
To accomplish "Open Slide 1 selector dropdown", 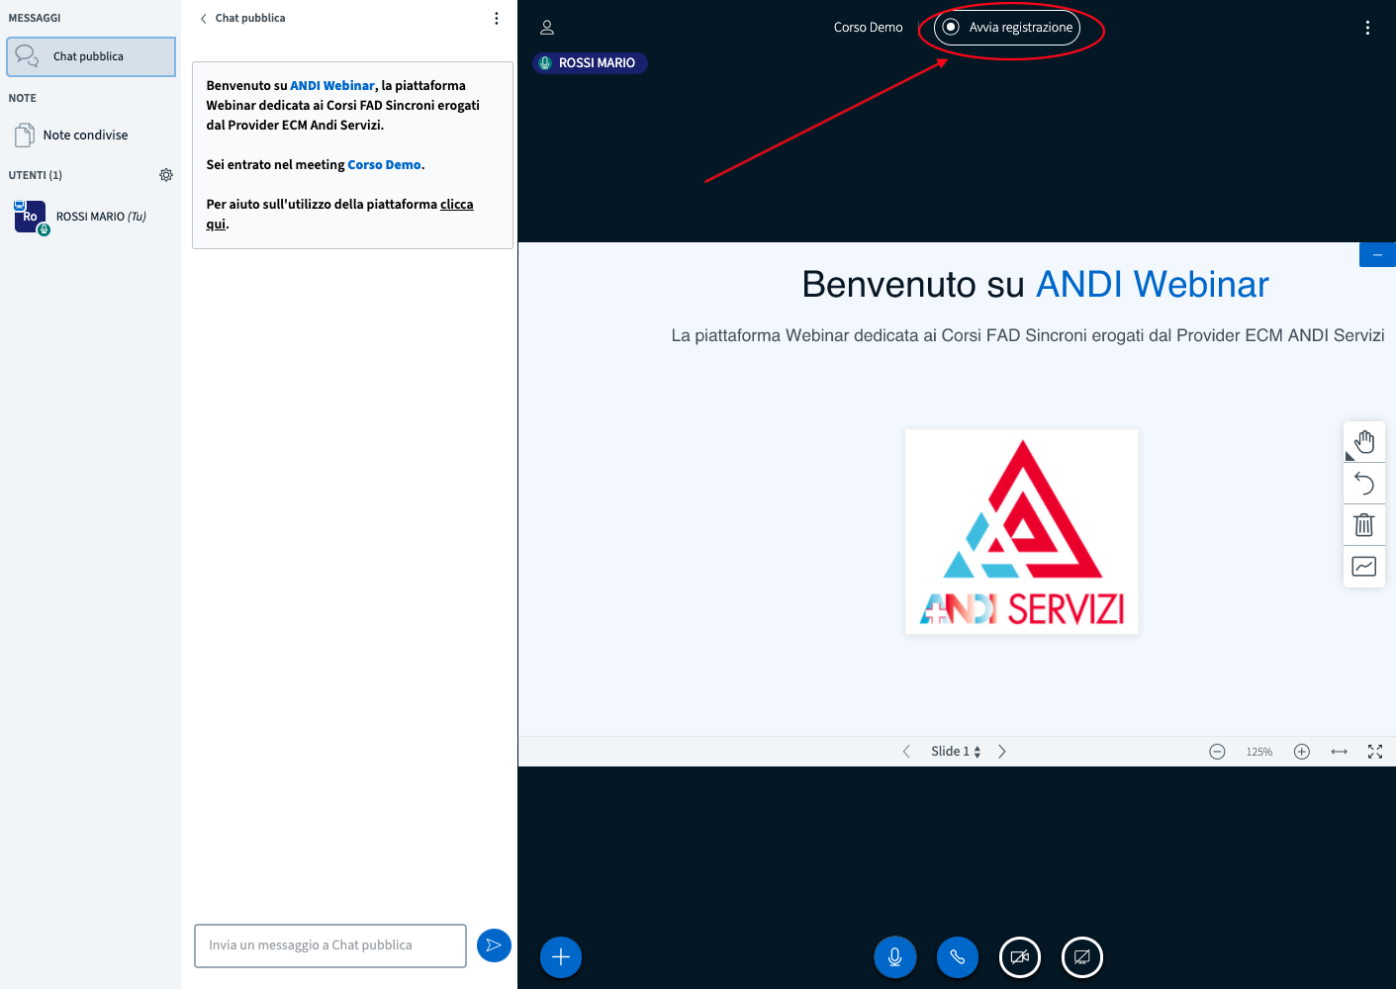I will 955,752.
